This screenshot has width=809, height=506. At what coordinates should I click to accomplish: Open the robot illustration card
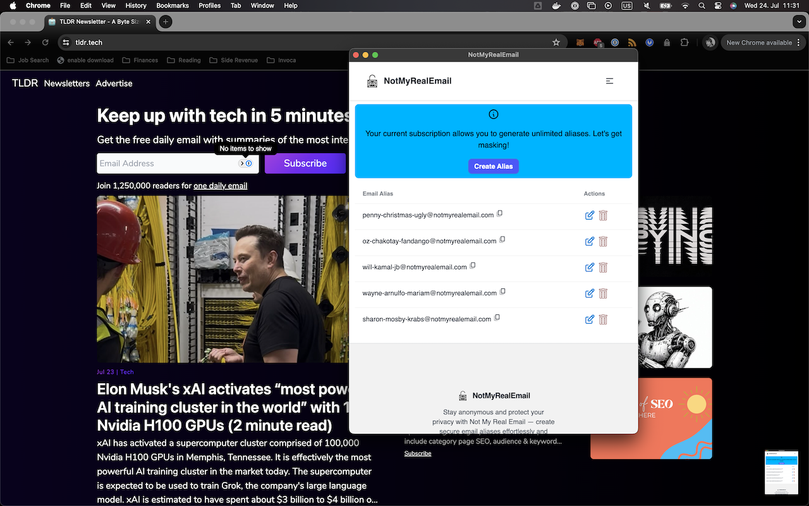click(x=675, y=328)
